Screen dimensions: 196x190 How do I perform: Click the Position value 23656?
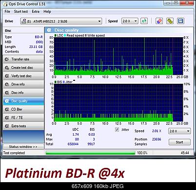pyautogui.click(x=157, y=139)
